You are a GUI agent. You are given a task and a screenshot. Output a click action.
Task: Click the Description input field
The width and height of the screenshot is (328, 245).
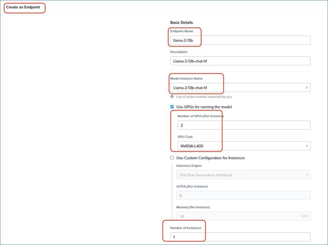point(240,61)
